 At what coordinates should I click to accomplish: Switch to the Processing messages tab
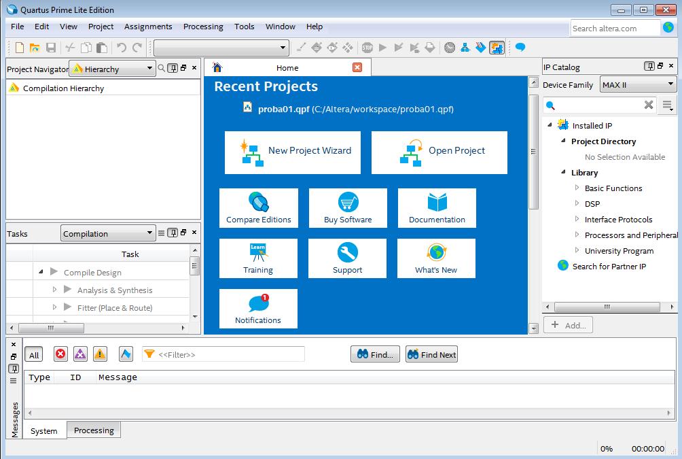tap(94, 430)
